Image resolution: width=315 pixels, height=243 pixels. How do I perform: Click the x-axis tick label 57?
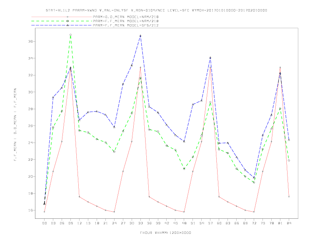click(210, 223)
